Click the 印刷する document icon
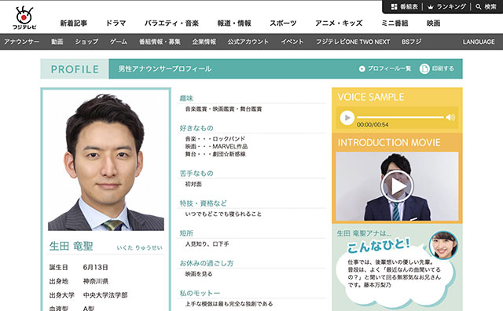 pos(424,68)
